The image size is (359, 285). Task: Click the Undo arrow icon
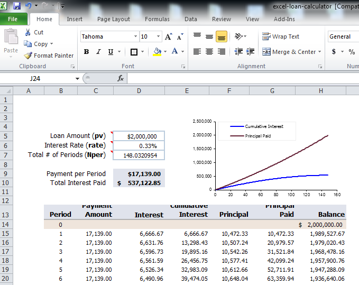click(x=29, y=5)
